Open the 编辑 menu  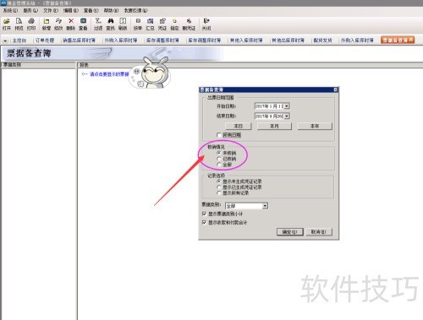click(71, 10)
